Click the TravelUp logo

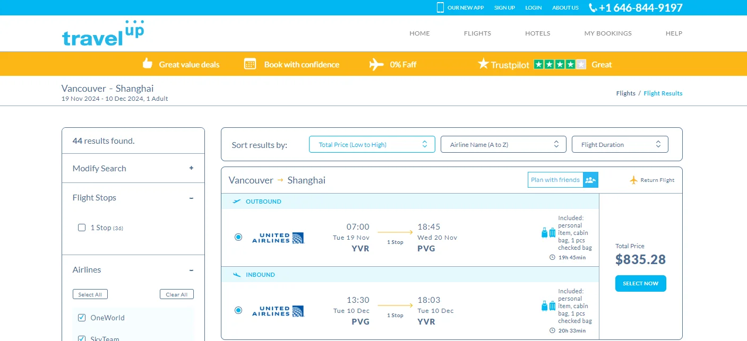click(x=103, y=33)
